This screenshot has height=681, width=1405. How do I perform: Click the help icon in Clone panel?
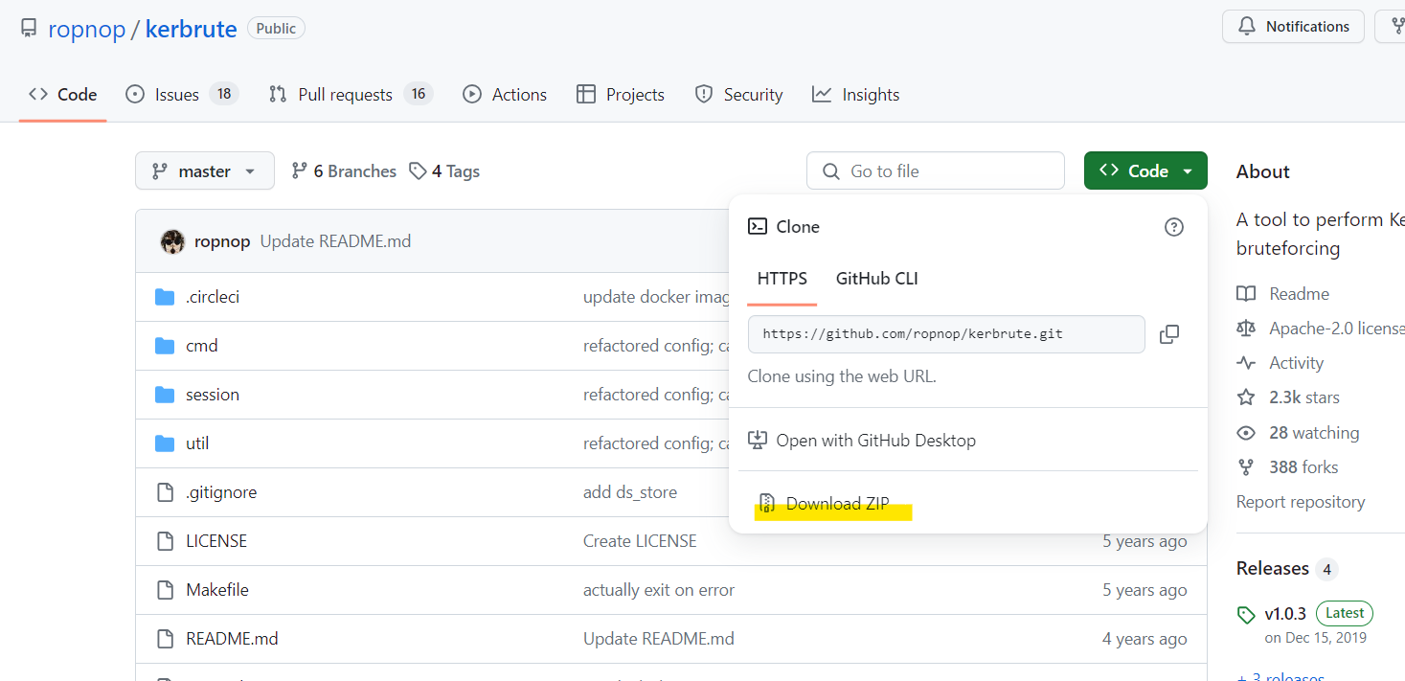tap(1174, 227)
